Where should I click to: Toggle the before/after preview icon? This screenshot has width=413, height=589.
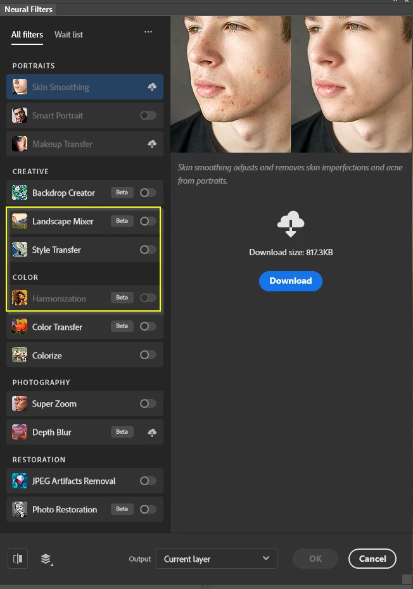[x=18, y=559]
